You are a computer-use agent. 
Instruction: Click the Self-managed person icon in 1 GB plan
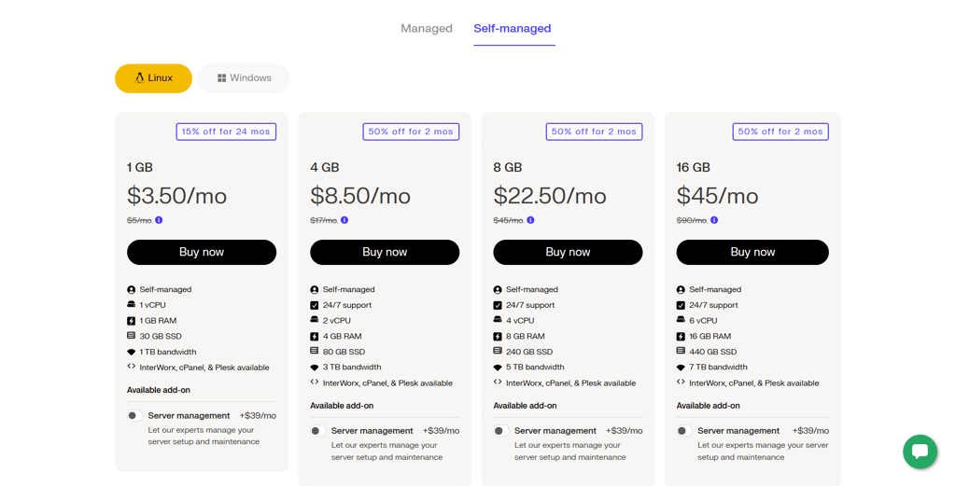pyautogui.click(x=131, y=289)
